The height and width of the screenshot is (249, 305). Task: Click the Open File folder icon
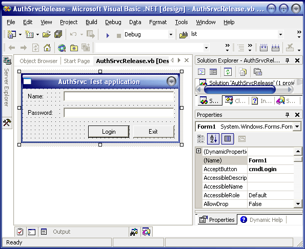[x=47, y=34]
